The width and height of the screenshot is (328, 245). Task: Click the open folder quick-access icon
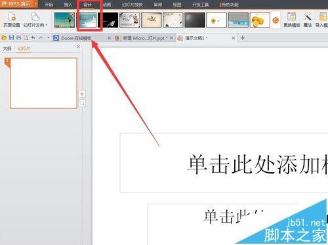click(4, 38)
